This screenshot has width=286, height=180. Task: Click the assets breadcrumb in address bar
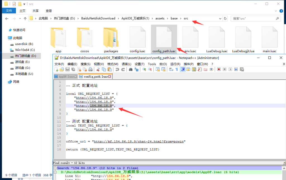click(160, 18)
